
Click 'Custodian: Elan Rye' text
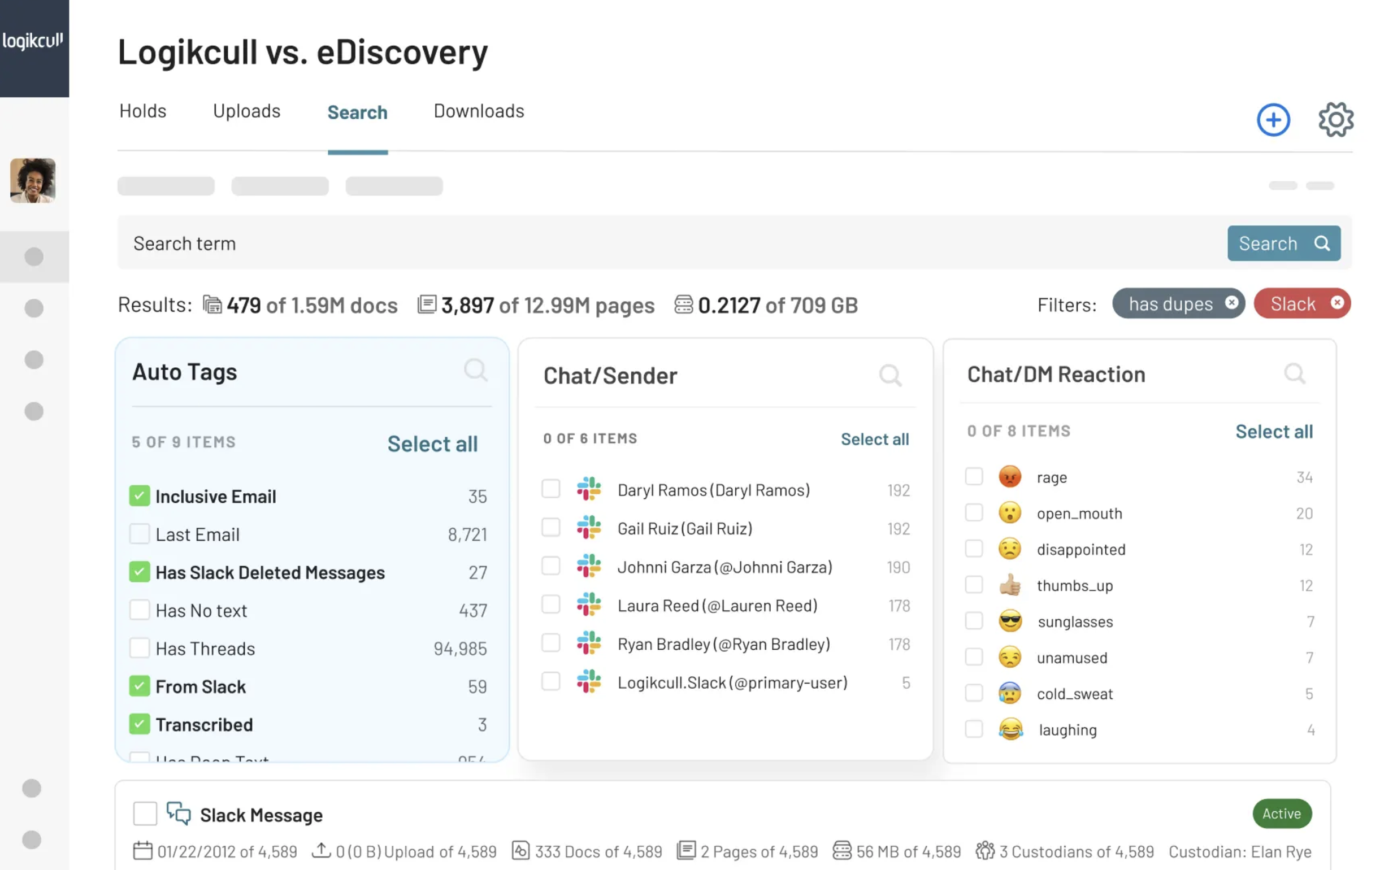1240,852
